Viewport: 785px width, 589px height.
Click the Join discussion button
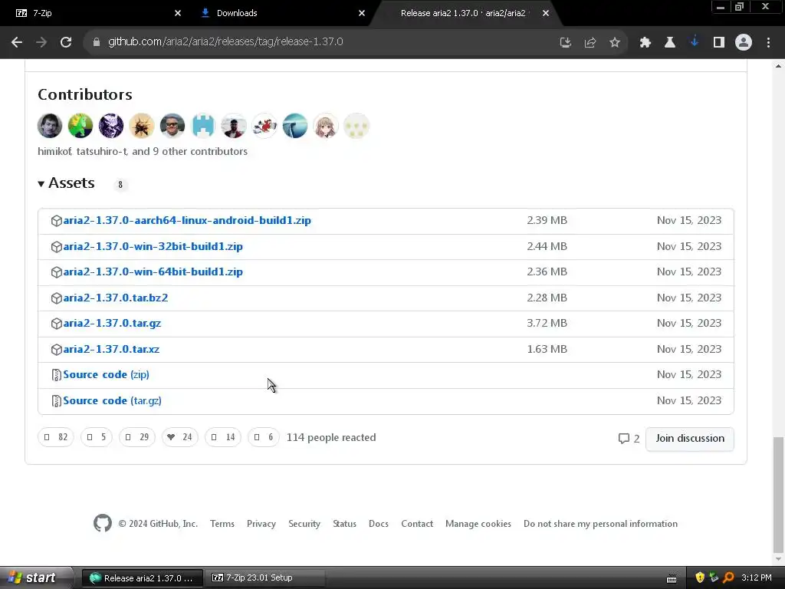click(x=689, y=439)
